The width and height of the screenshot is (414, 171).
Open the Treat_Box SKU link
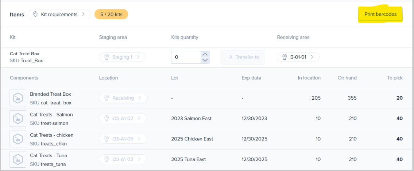32,61
